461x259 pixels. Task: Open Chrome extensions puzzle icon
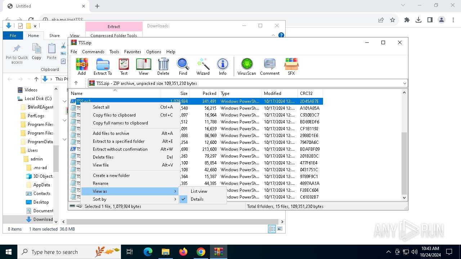point(407,20)
